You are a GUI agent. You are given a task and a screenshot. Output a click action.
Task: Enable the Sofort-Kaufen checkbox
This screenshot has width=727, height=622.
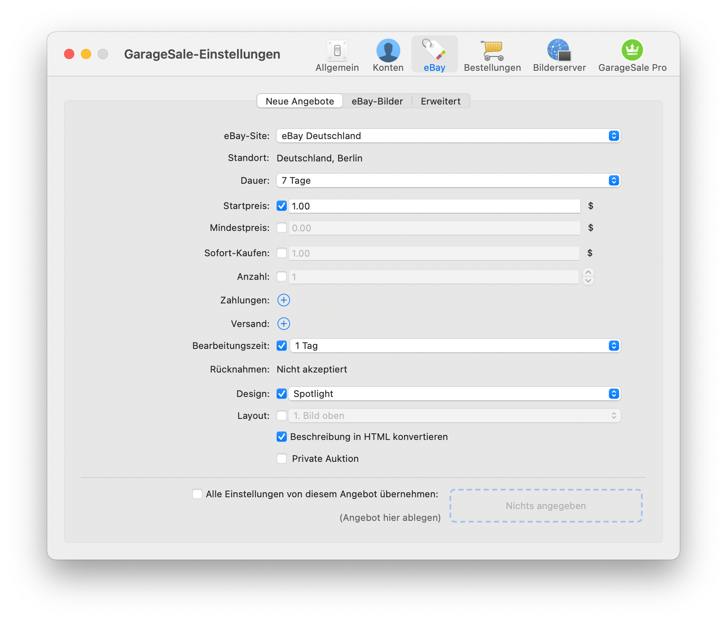[282, 253]
